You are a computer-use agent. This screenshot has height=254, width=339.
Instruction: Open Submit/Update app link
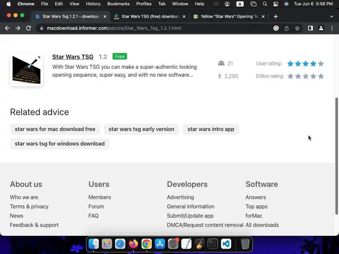(190, 216)
